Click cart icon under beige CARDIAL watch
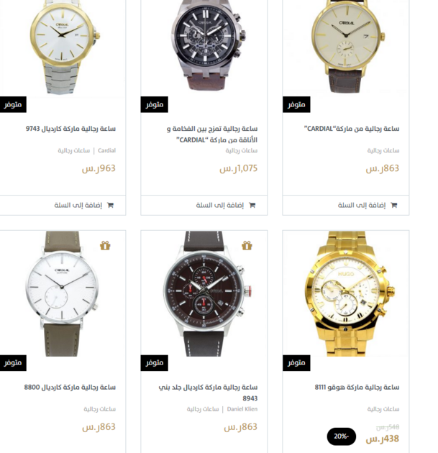The image size is (438, 453). [x=394, y=205]
